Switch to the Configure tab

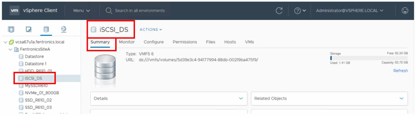(154, 42)
